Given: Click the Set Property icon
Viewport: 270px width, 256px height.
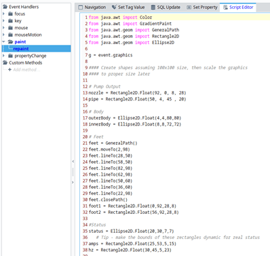Looking at the screenshot, I should 189,7.
